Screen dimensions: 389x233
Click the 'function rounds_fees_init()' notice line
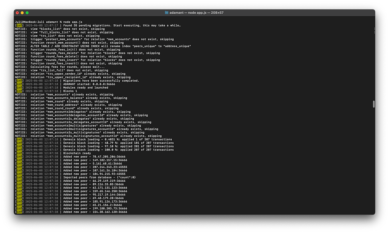pyautogui.click(x=68, y=50)
